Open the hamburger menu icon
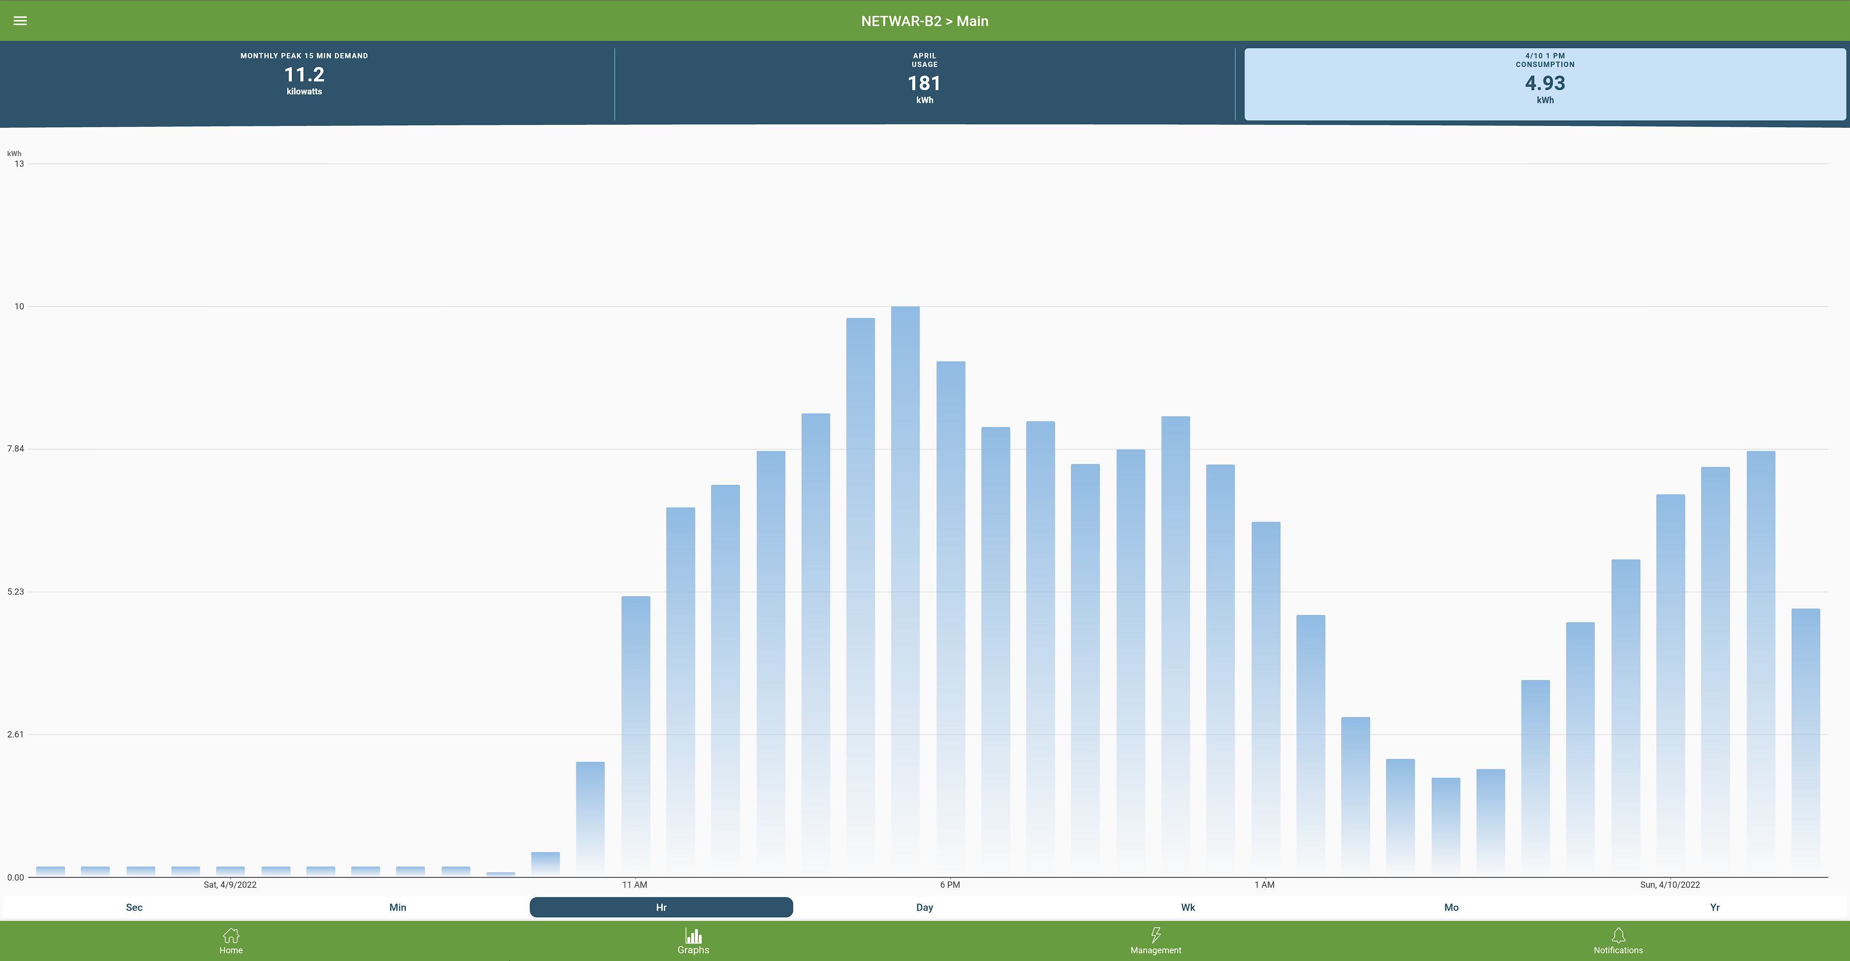The image size is (1850, 961). 20,21
